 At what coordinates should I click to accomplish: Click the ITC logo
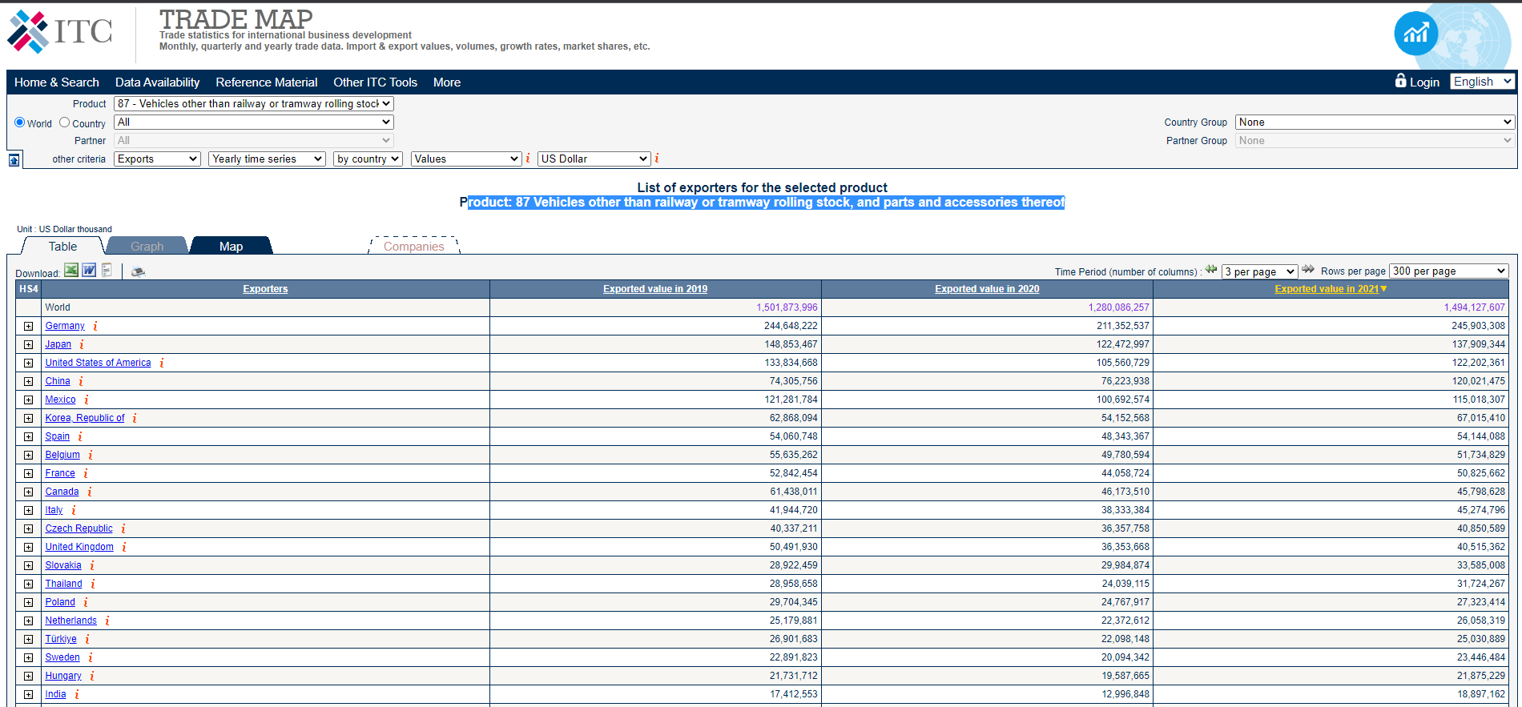(x=60, y=32)
